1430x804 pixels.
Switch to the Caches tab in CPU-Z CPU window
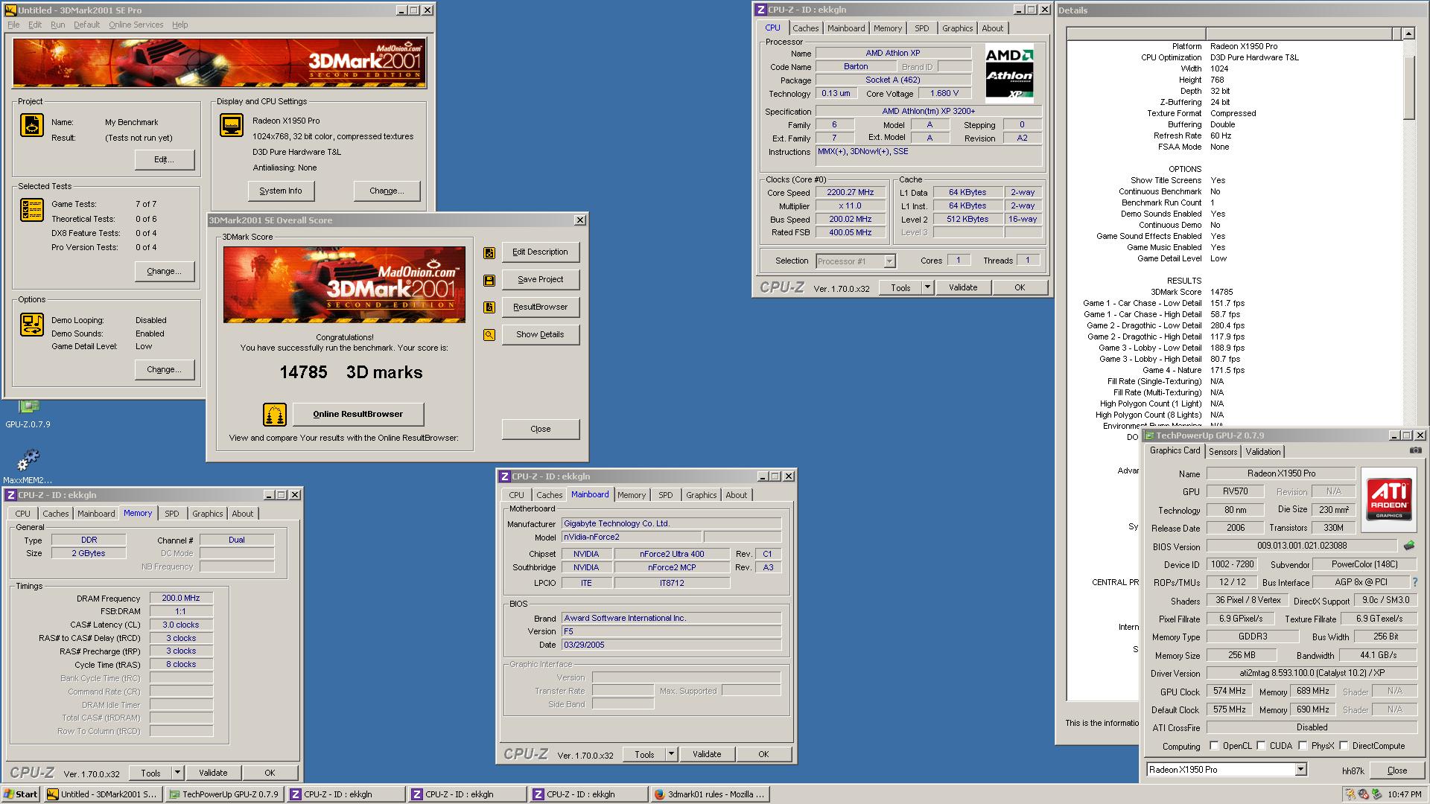tap(805, 28)
